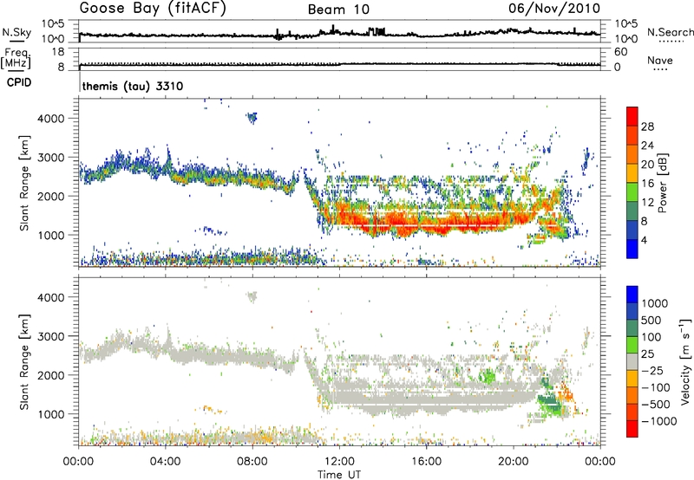Click the "16" label on Power colorbar
Viewport: 694px width, 480px height.
coord(647,184)
